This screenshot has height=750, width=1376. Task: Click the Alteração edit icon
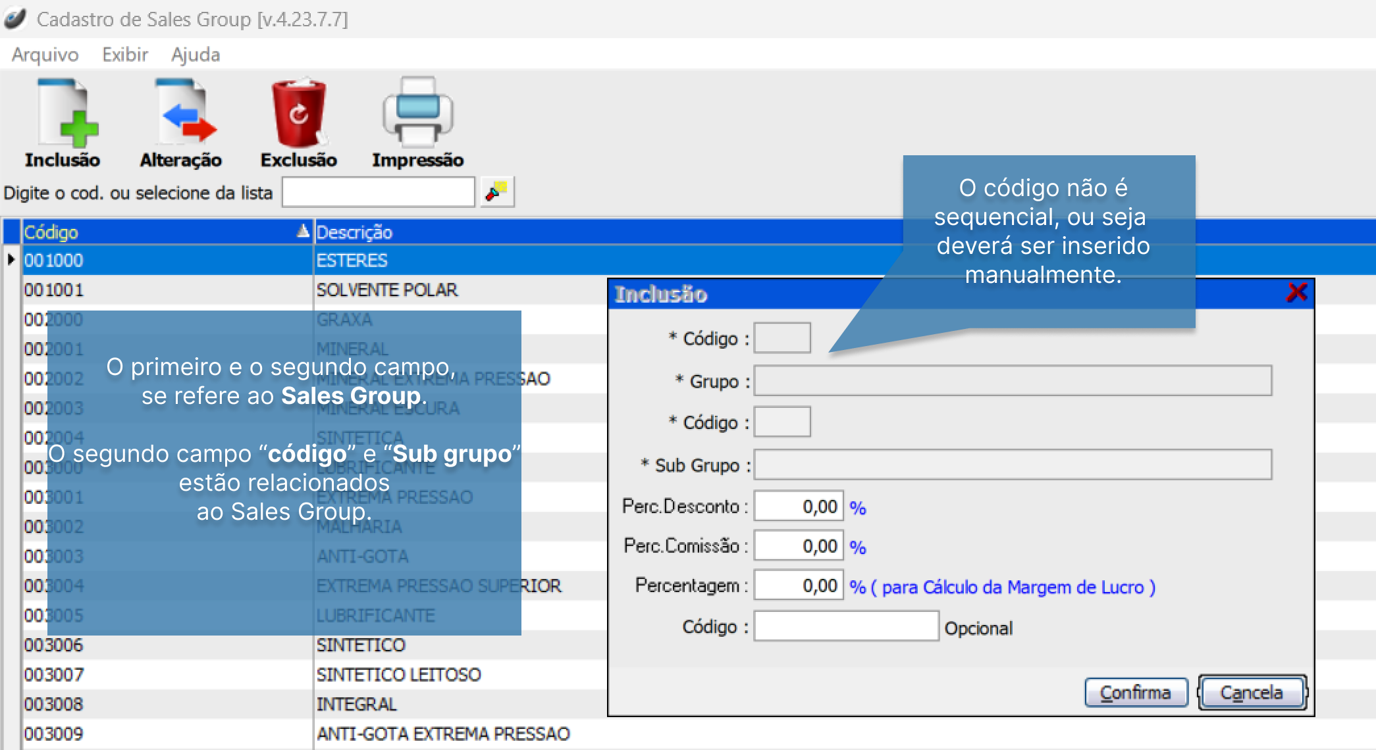point(183,113)
